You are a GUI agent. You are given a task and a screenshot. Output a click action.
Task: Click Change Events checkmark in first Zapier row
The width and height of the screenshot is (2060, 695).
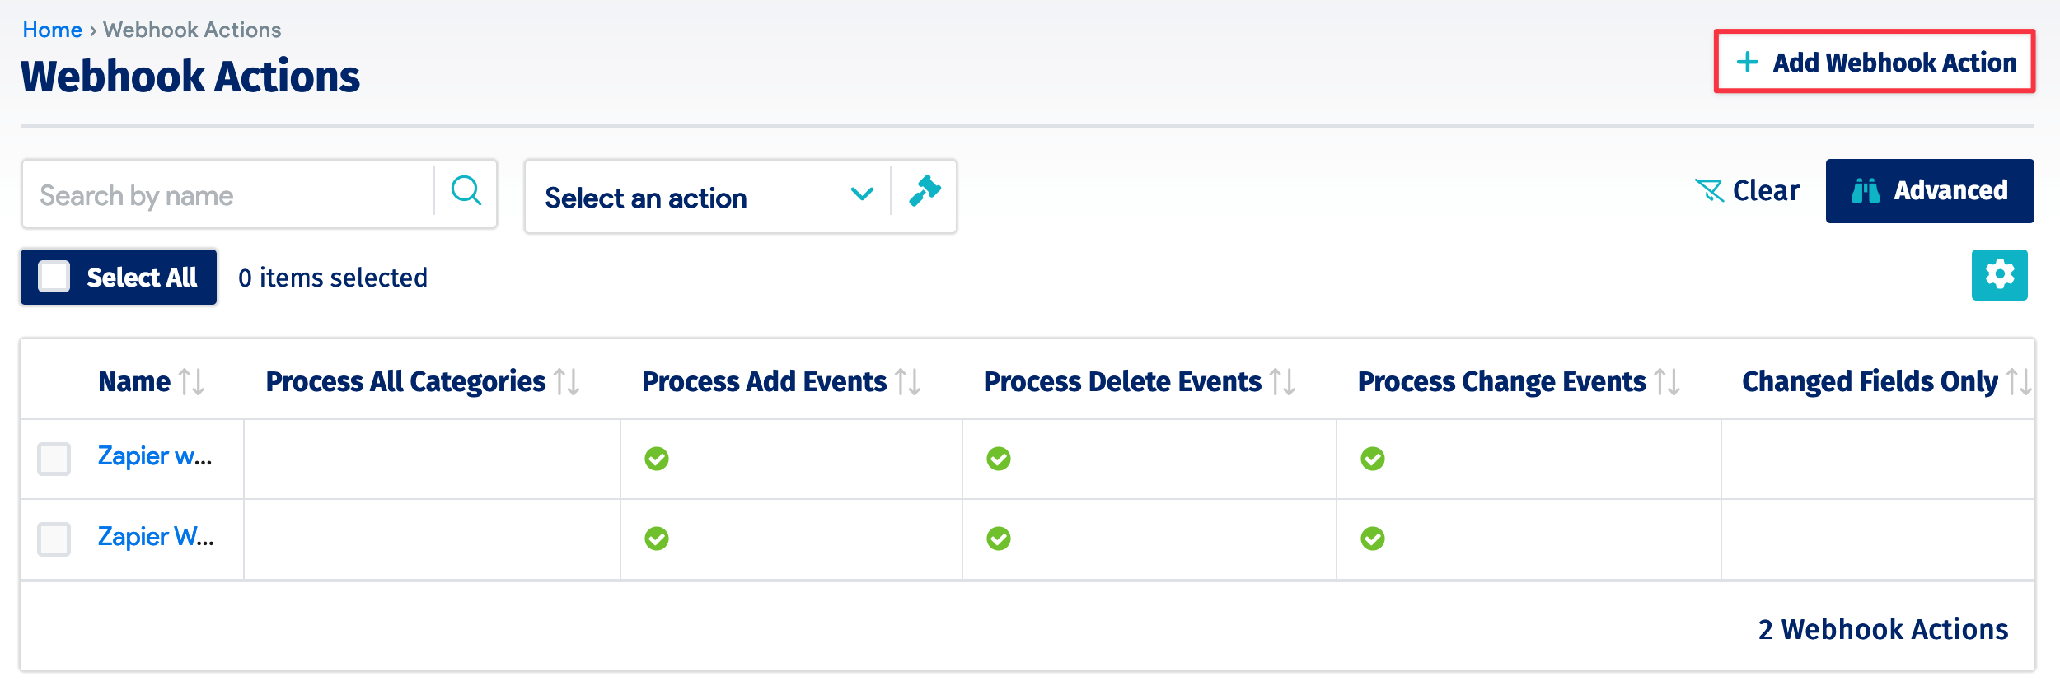[x=1373, y=459]
